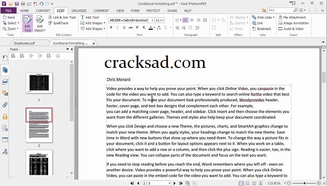Viewport: 327px width, 186px height.
Task: Open the Zoom tool dropdown
Action: click(18, 29)
